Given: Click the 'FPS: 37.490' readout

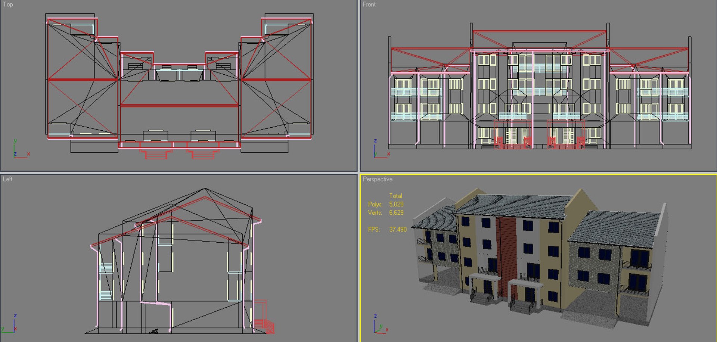Looking at the screenshot, I should 387,229.
